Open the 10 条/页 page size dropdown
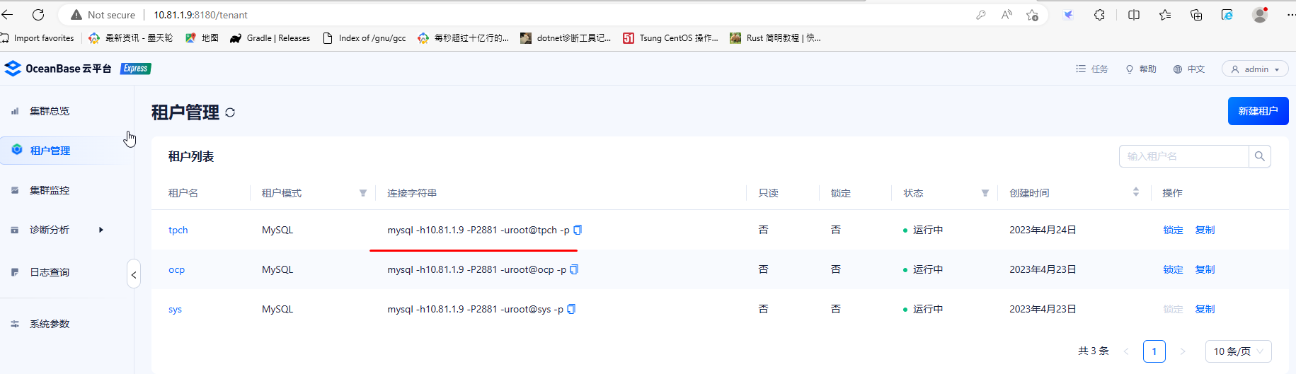 [x=1239, y=351]
